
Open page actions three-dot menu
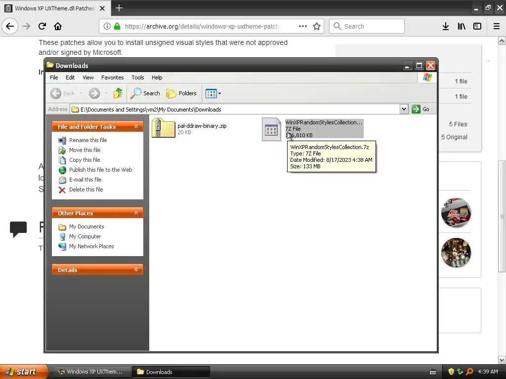[303, 26]
